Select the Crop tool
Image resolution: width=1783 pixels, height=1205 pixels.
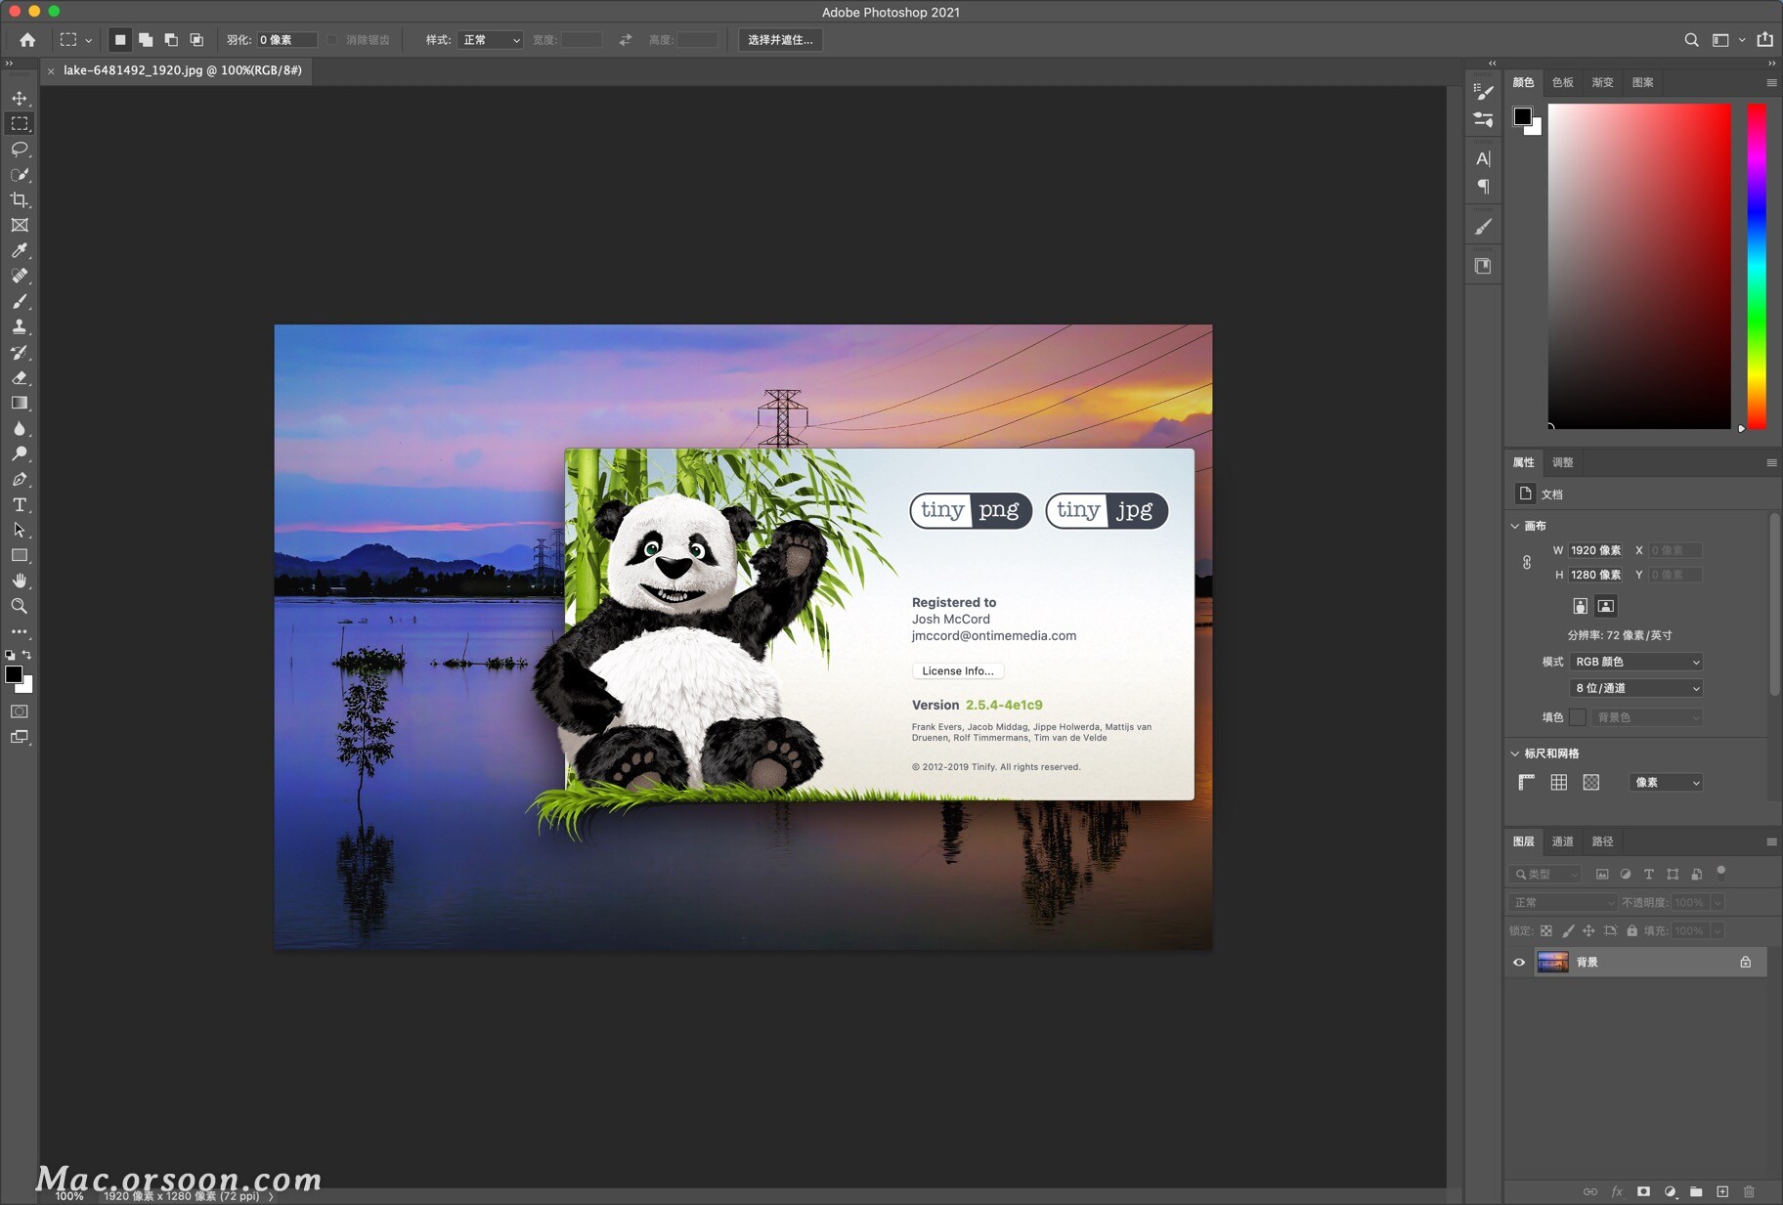(20, 199)
